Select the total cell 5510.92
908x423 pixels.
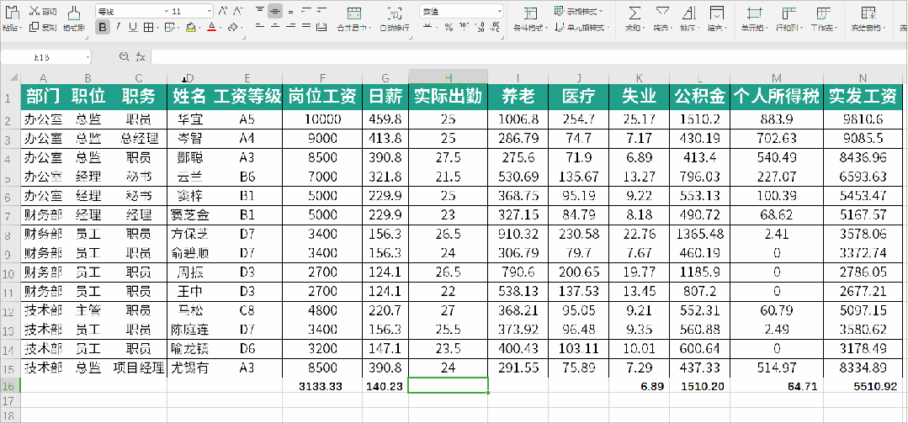tap(863, 387)
